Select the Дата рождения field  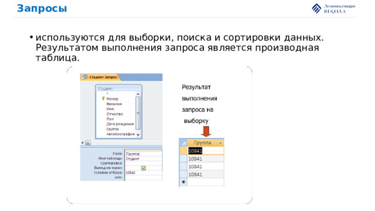click(x=120, y=124)
